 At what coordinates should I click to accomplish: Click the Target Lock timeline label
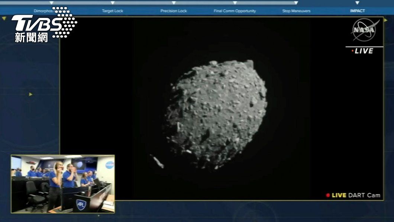coord(113,11)
